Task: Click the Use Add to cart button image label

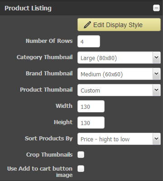Action: (40, 172)
